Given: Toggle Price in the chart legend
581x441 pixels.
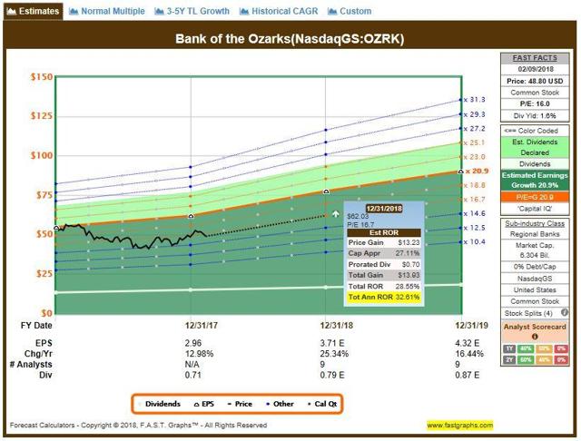Looking at the screenshot, I should click(x=240, y=404).
